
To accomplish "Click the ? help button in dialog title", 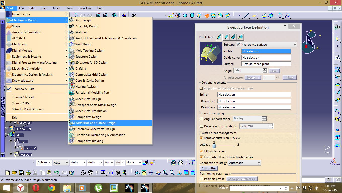I will [285, 26].
